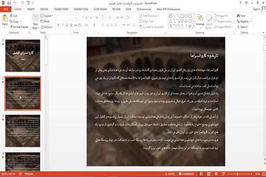
Task: Click the Format Painter brush icon
Action: [11, 27]
